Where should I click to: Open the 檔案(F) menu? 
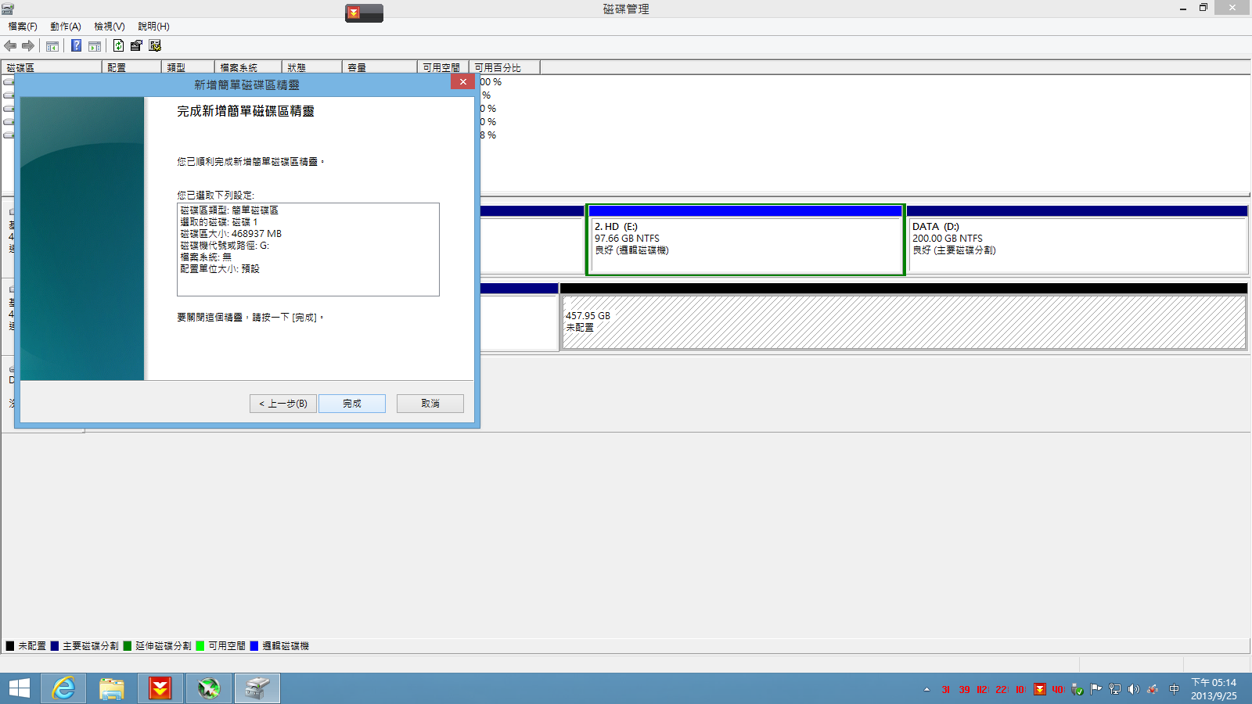[23, 27]
